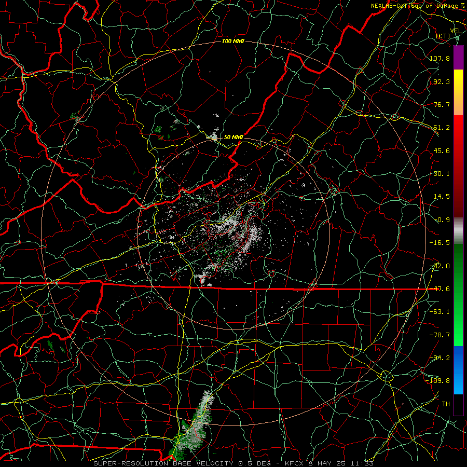Click the 61.2 velocity scale value

[442, 128]
